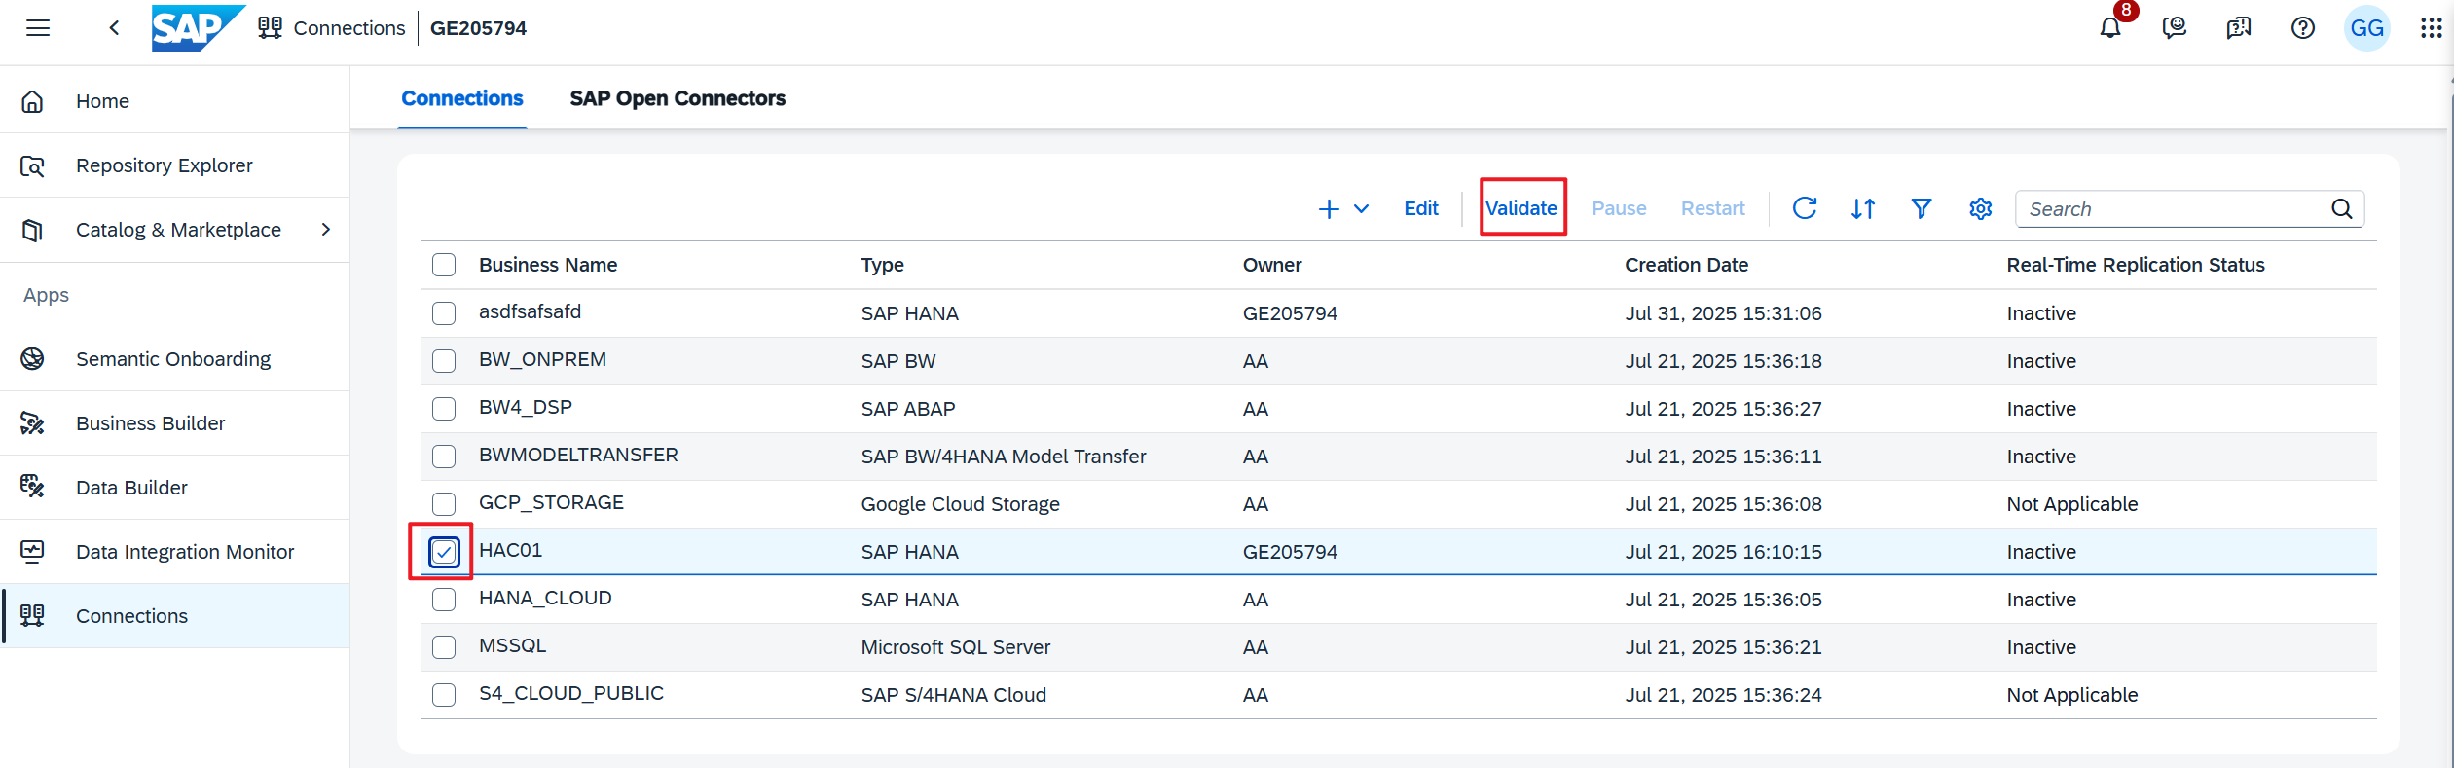Uncheck the HAC01 row checkbox
The height and width of the screenshot is (768, 2454).
444,552
